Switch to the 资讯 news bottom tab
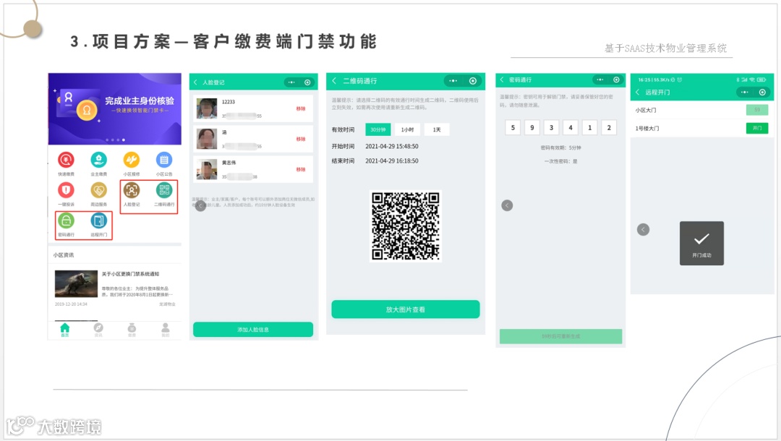Viewport: 781px width, 441px height. coord(98,330)
